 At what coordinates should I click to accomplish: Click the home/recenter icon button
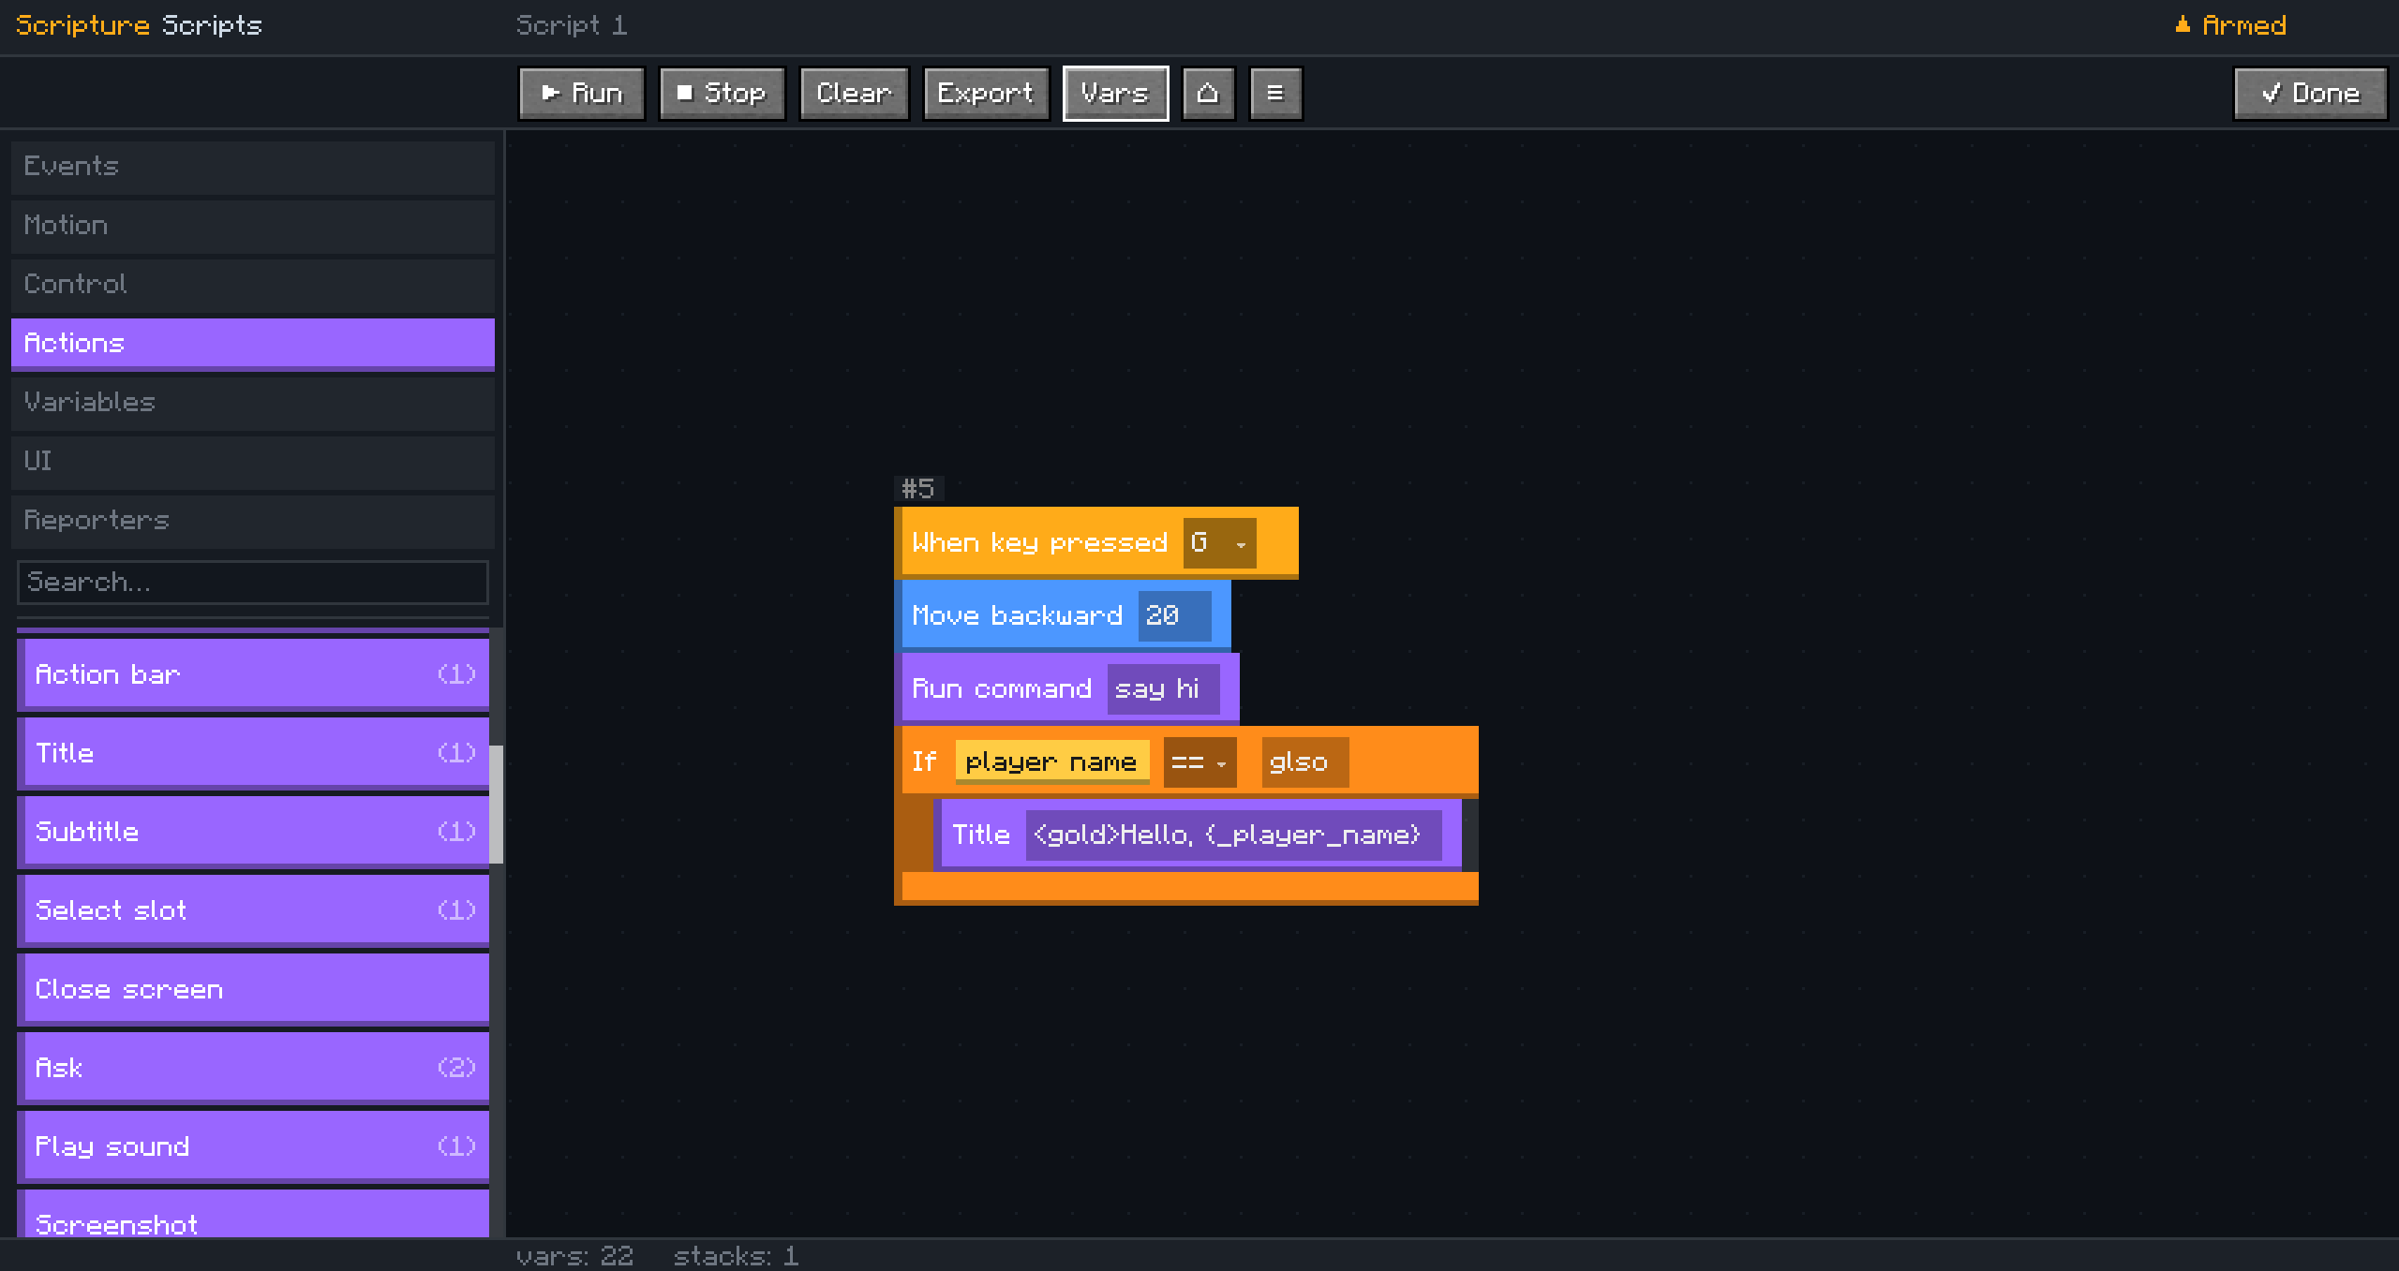click(x=1208, y=93)
